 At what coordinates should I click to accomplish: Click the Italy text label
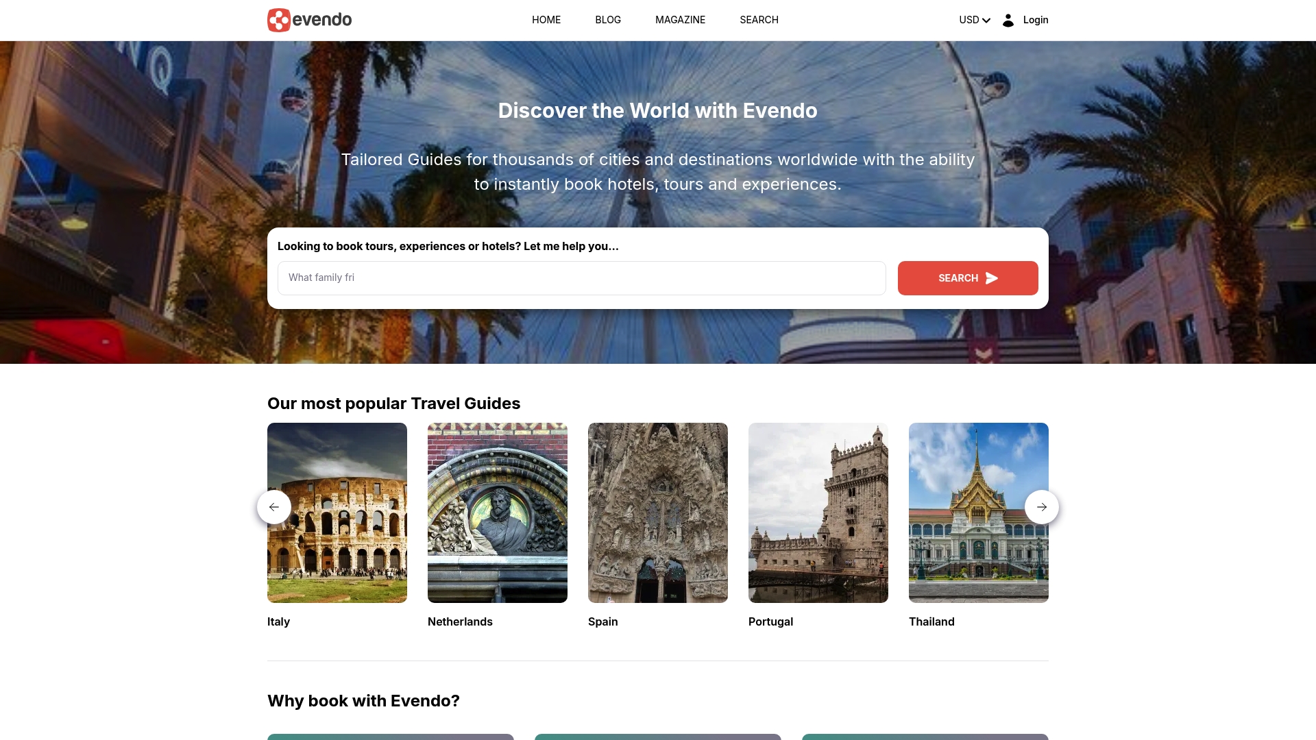278,621
